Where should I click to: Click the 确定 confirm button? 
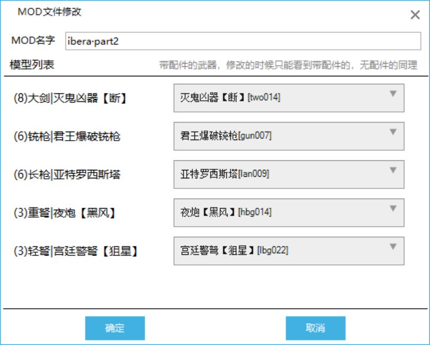click(x=115, y=327)
